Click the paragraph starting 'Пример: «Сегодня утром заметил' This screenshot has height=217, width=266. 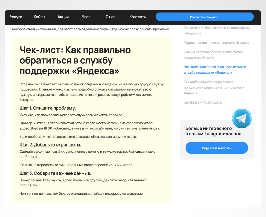pos(90,126)
